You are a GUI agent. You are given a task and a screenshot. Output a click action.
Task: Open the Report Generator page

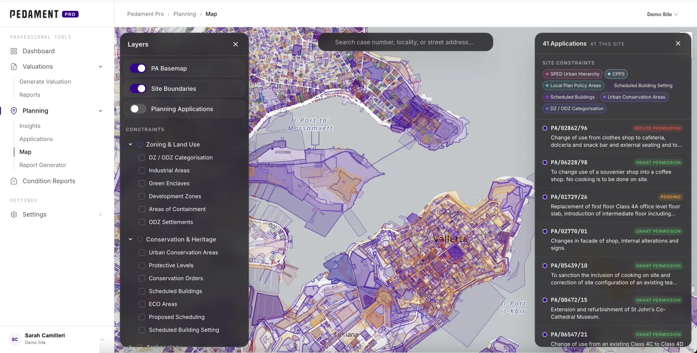click(43, 165)
